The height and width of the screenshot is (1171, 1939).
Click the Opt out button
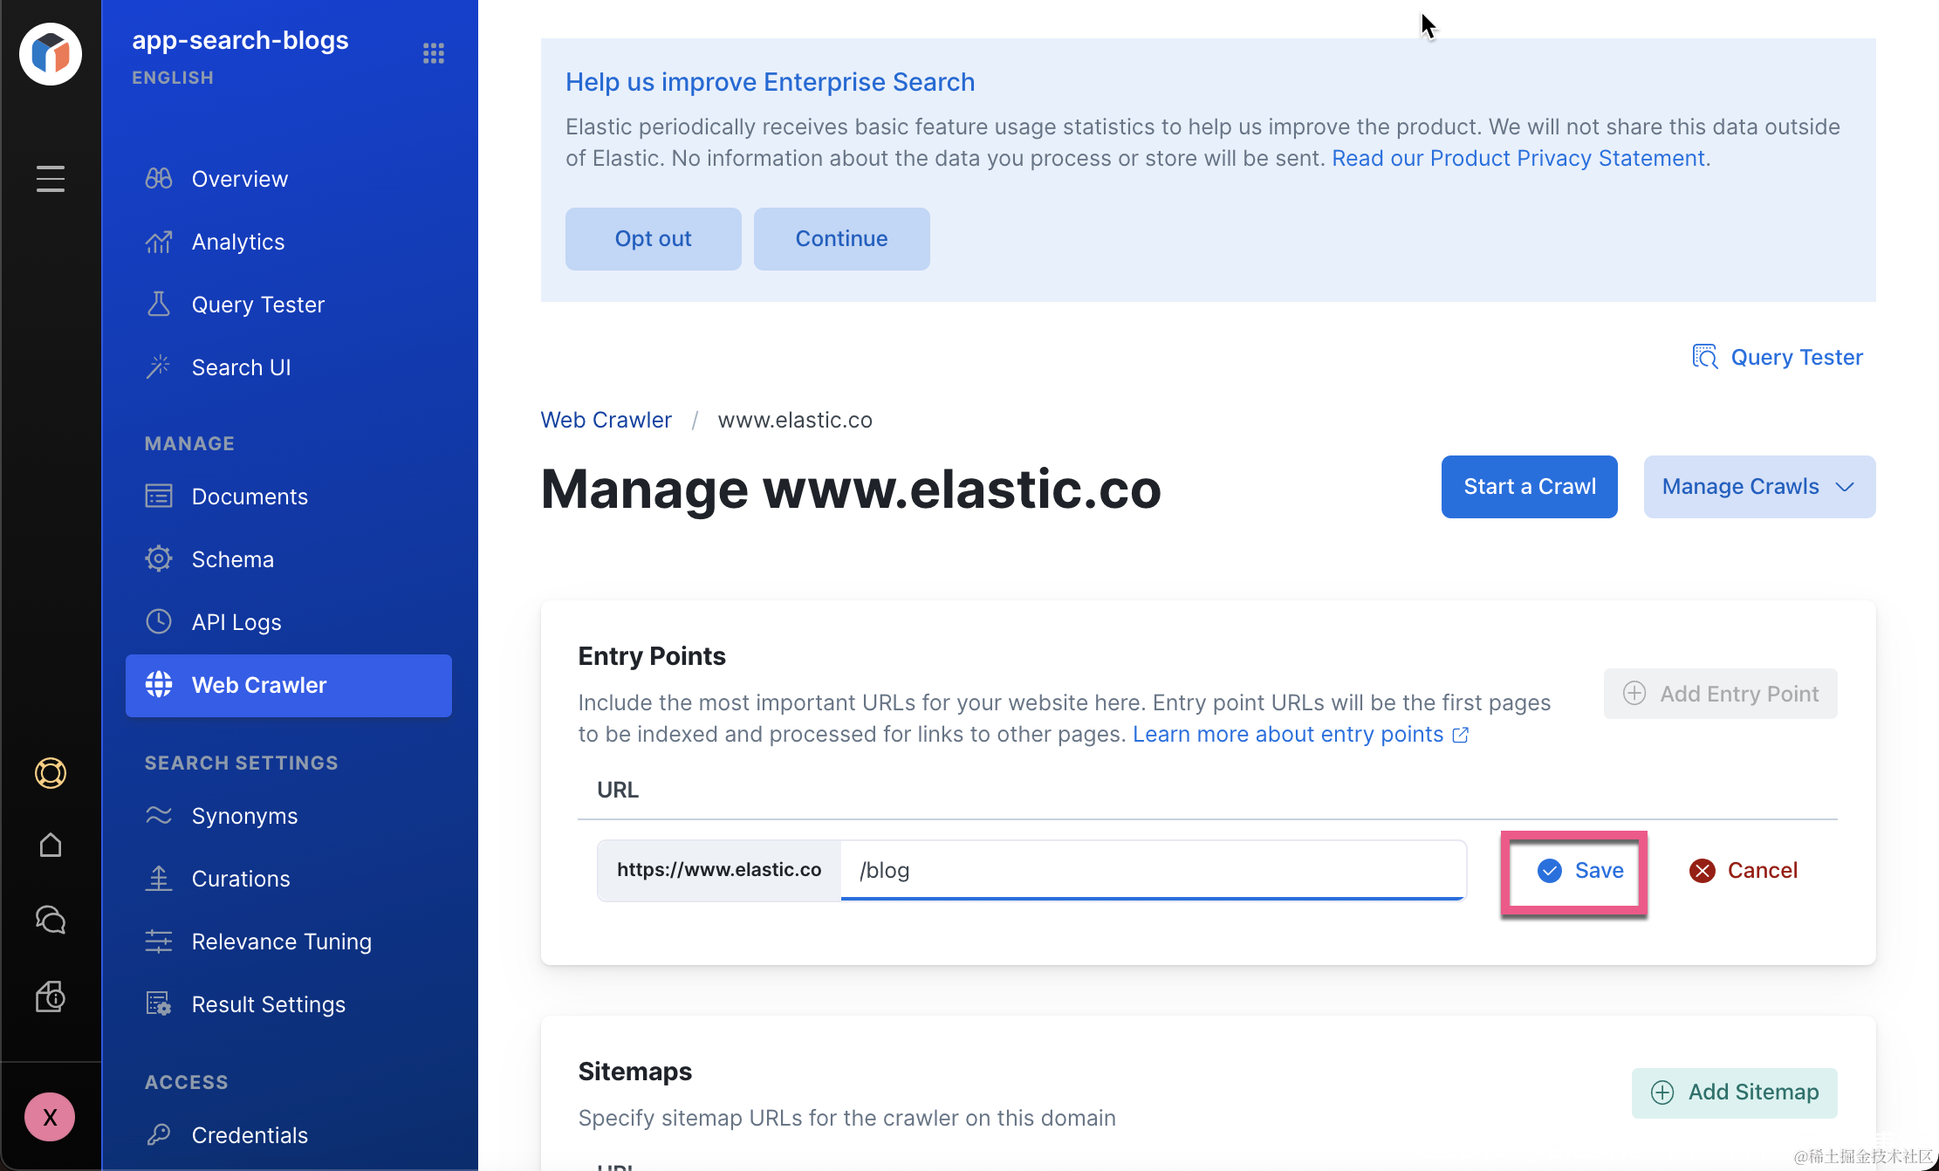point(653,239)
